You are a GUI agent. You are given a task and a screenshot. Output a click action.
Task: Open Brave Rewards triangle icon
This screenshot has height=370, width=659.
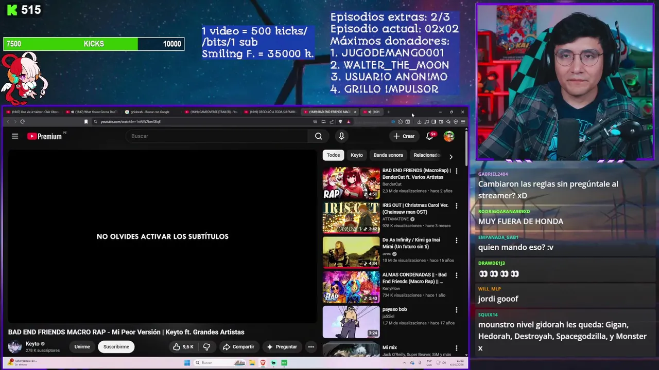coord(349,122)
